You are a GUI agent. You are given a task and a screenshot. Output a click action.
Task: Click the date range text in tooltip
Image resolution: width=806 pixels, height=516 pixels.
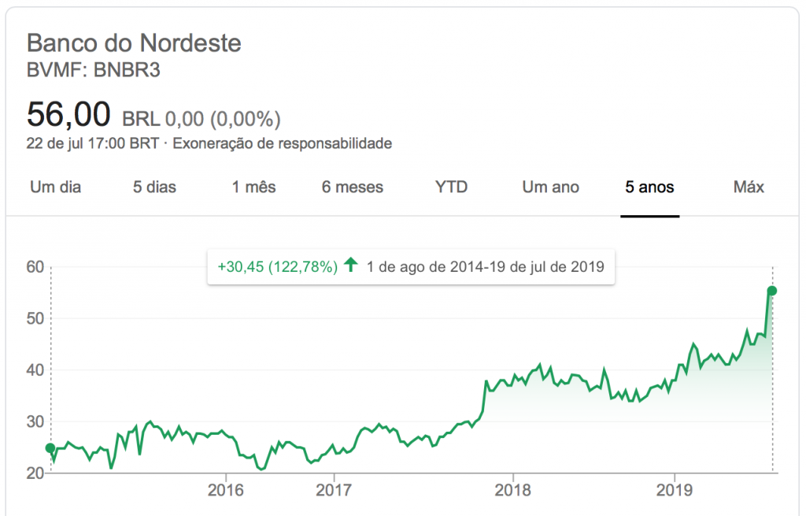pos(485,266)
